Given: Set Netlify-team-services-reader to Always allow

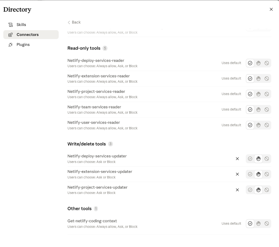Looking at the screenshot, I should point(250,109).
